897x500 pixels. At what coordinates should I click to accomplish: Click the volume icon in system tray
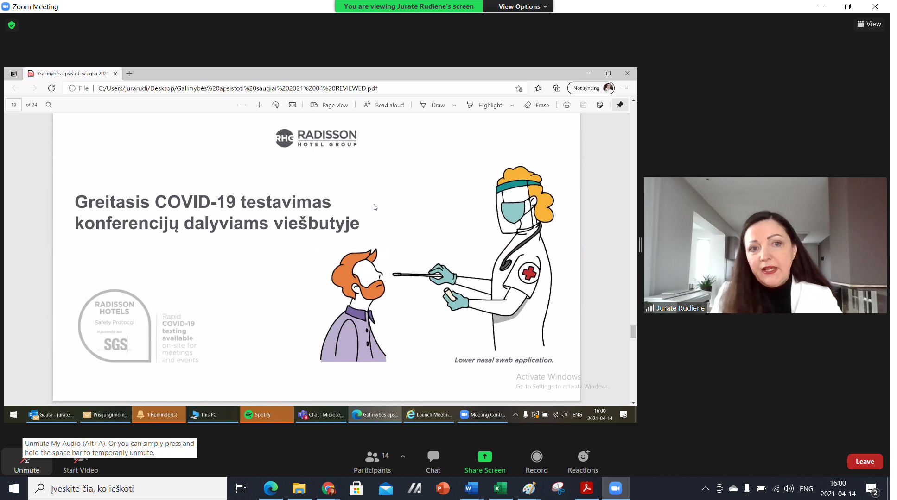coord(789,488)
